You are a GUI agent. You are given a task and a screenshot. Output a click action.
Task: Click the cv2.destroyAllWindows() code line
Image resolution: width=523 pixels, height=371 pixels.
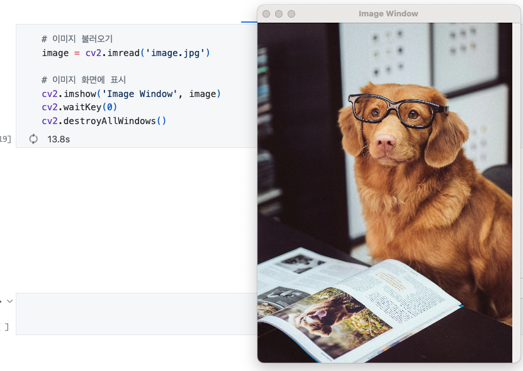pyautogui.click(x=104, y=121)
